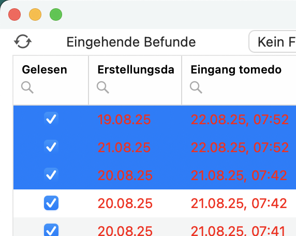Toggle Gelesen checkbox in the 07:41 row
Viewport: 296px width, 236px height.
pyautogui.click(x=51, y=230)
